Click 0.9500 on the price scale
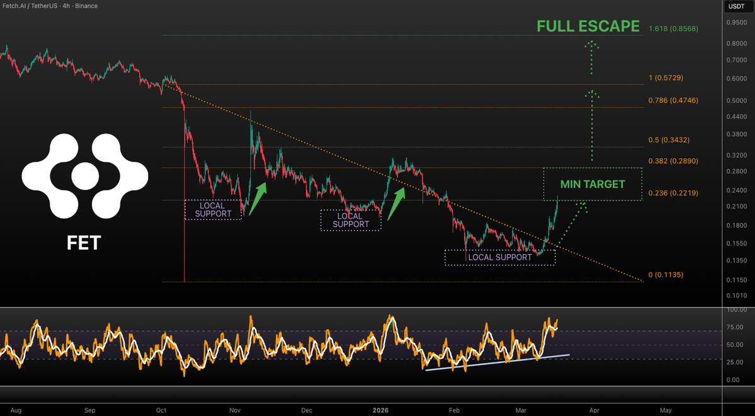Screen dimensions: 755x416 (736, 21)
